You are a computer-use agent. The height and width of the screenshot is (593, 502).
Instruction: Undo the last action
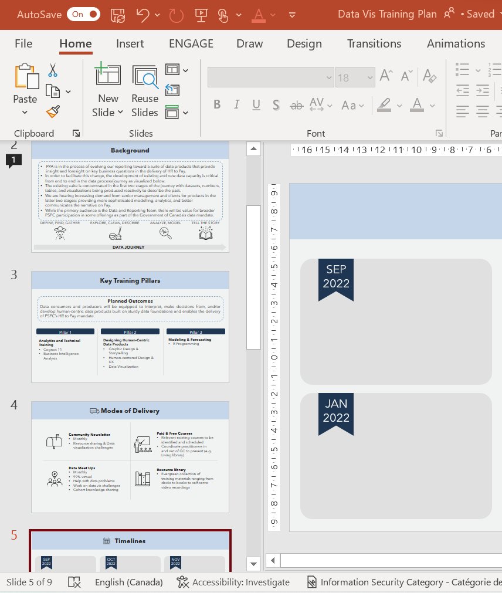143,15
